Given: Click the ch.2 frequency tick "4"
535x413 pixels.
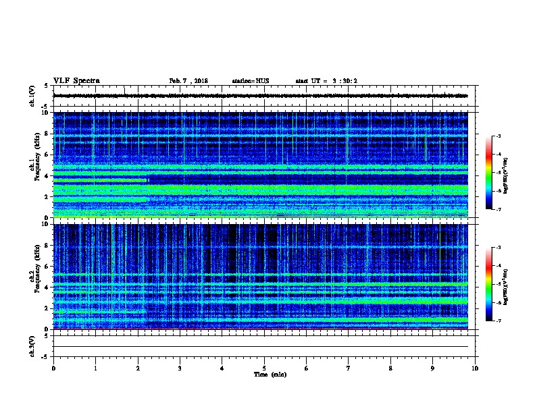Looking at the screenshot, I should point(47,287).
